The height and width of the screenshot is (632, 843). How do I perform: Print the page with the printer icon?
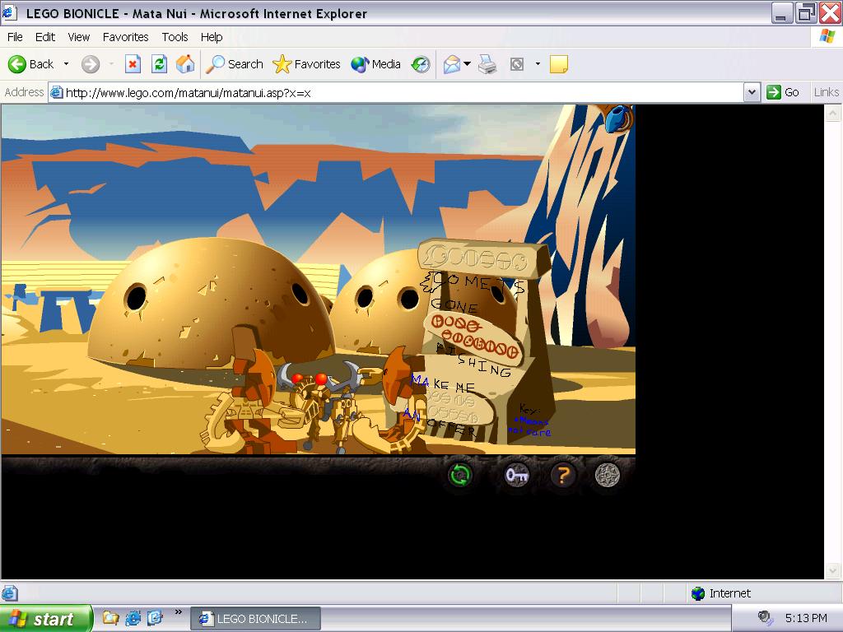tap(487, 64)
